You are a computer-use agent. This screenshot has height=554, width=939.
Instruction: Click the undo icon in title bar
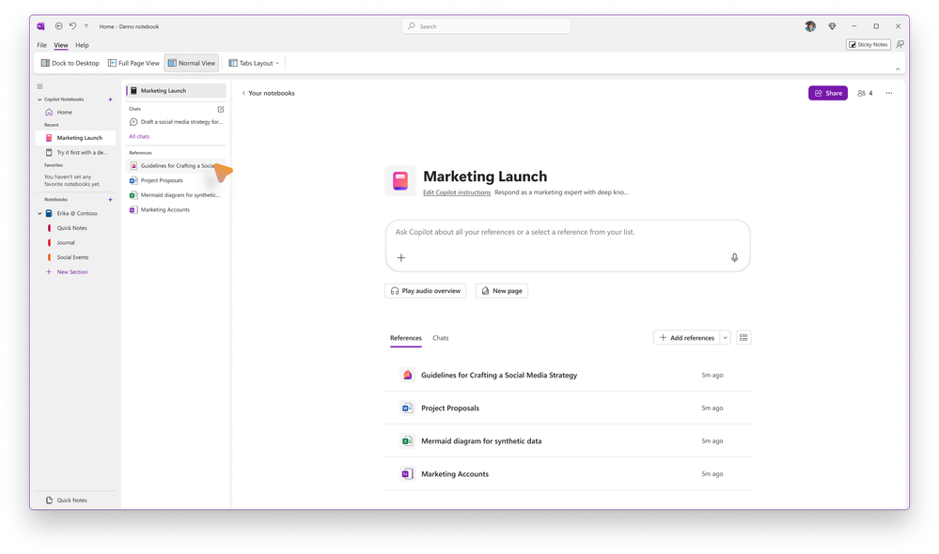[72, 26]
